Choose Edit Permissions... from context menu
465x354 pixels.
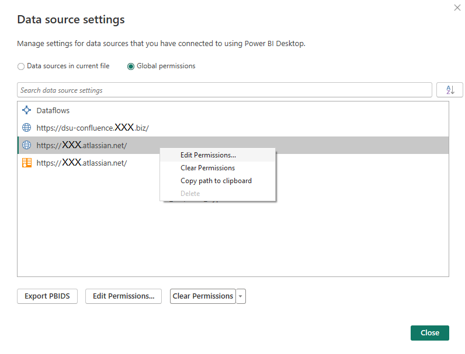(x=208, y=155)
